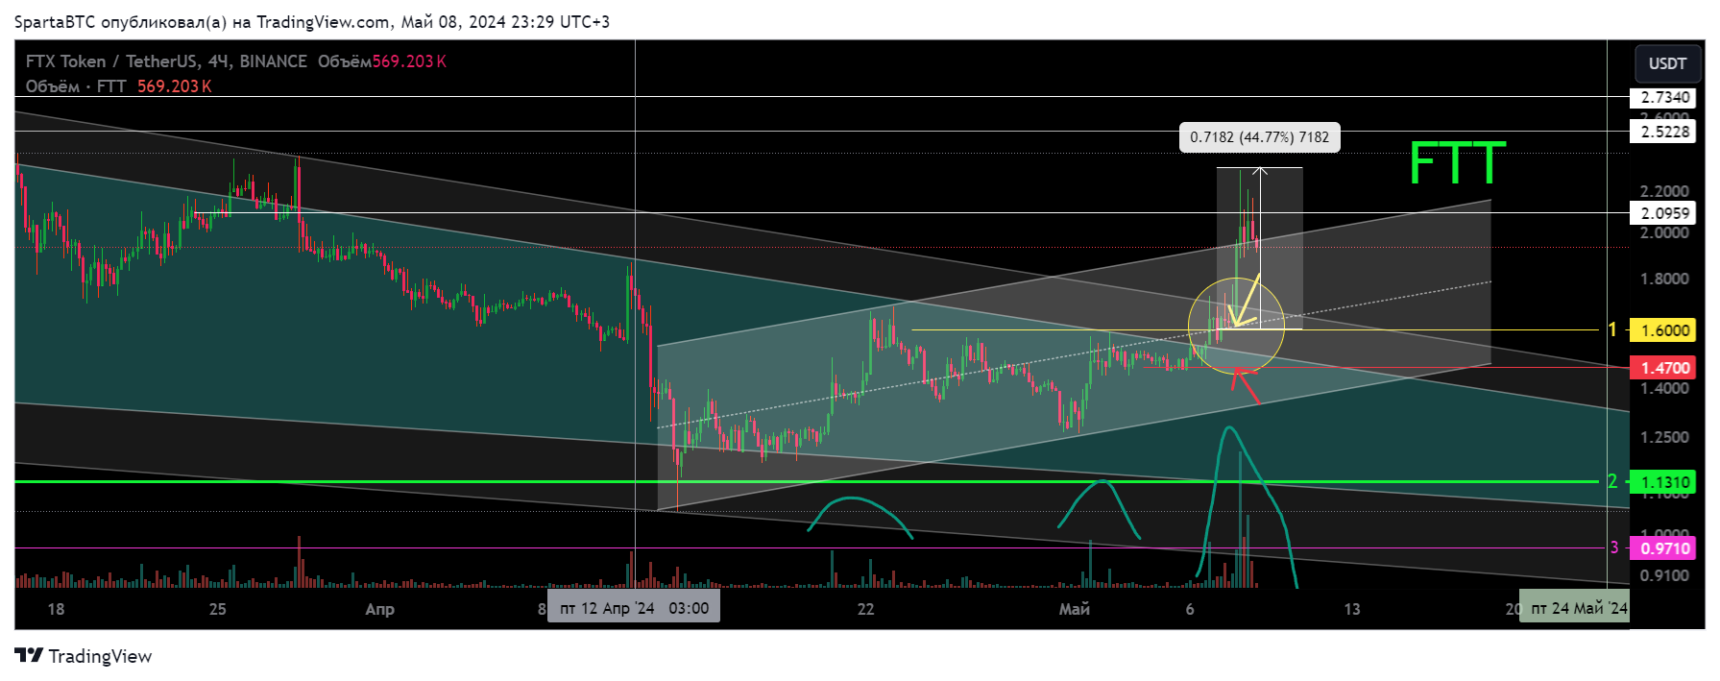Click the 1.8000 price scale value

click(1664, 280)
